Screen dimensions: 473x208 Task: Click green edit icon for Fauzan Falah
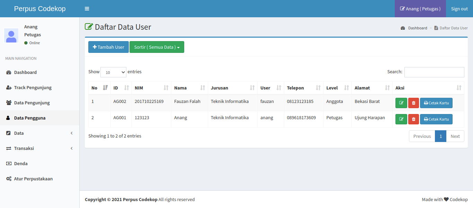tap(401, 103)
